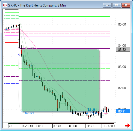Click the green session bar segment
The height and width of the screenshot is (131, 133).
click(14, 123)
